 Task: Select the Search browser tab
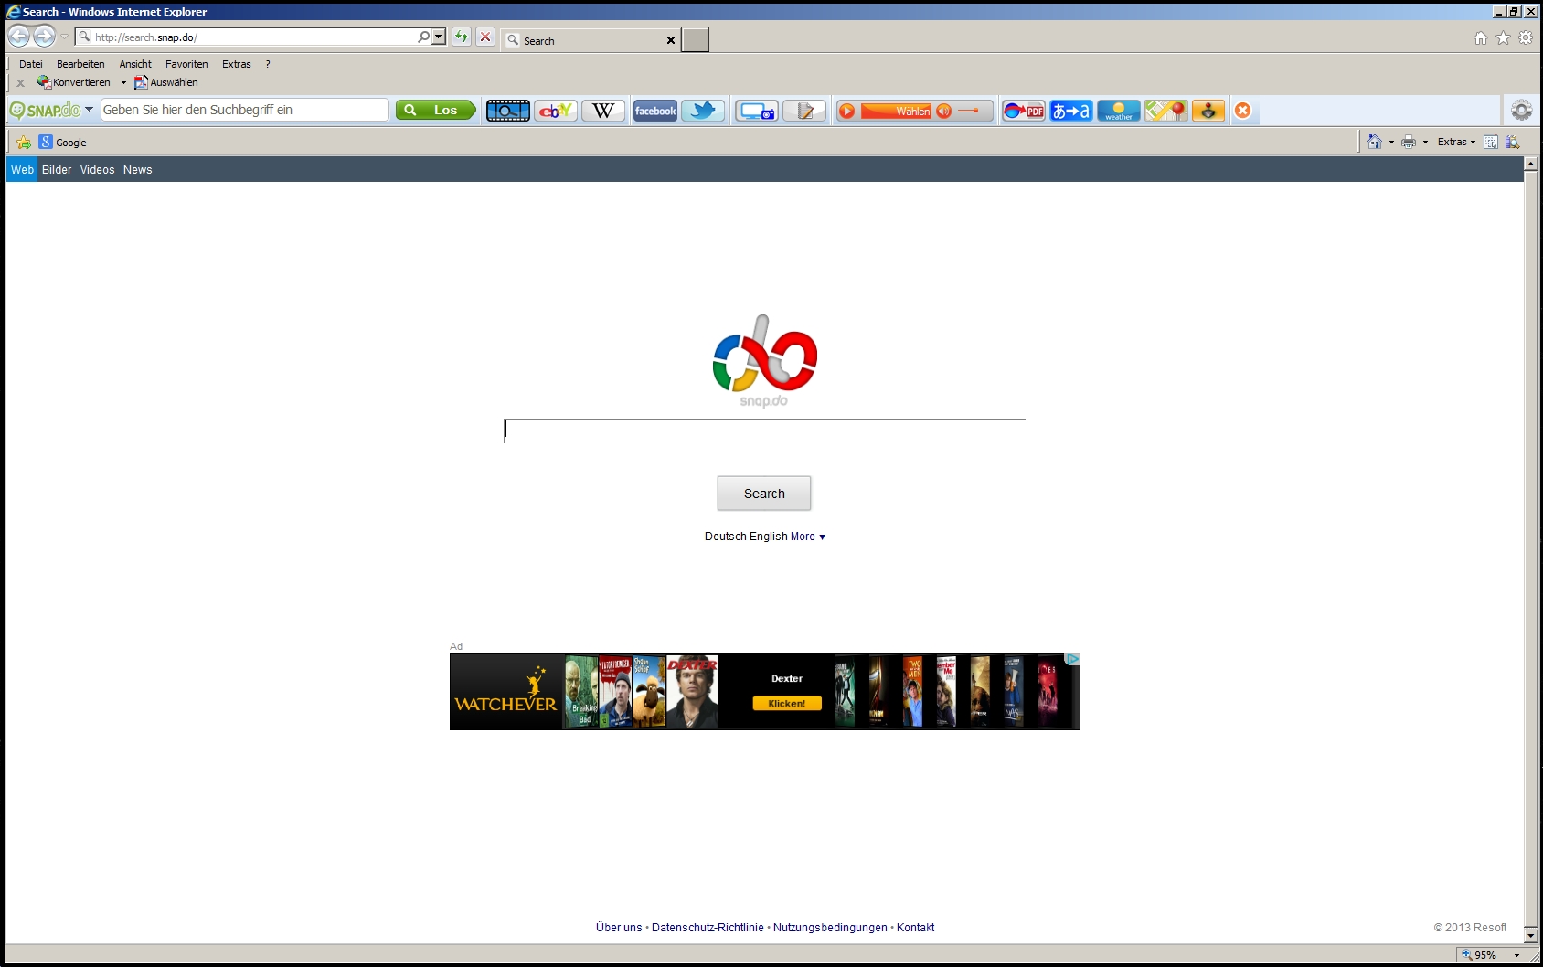click(591, 40)
